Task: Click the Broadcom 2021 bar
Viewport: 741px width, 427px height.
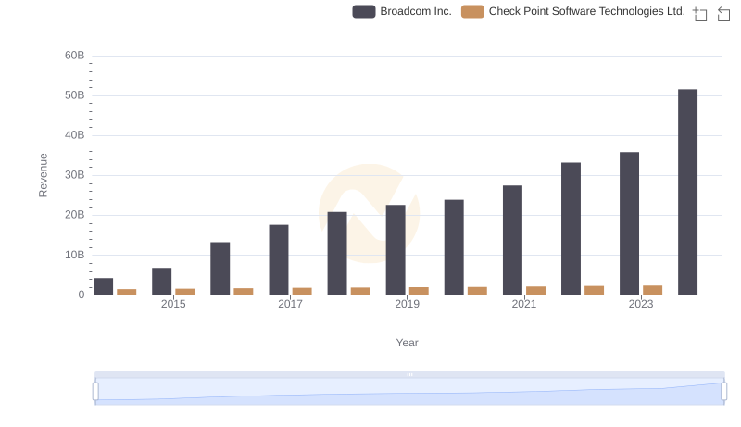Action: click(512, 241)
